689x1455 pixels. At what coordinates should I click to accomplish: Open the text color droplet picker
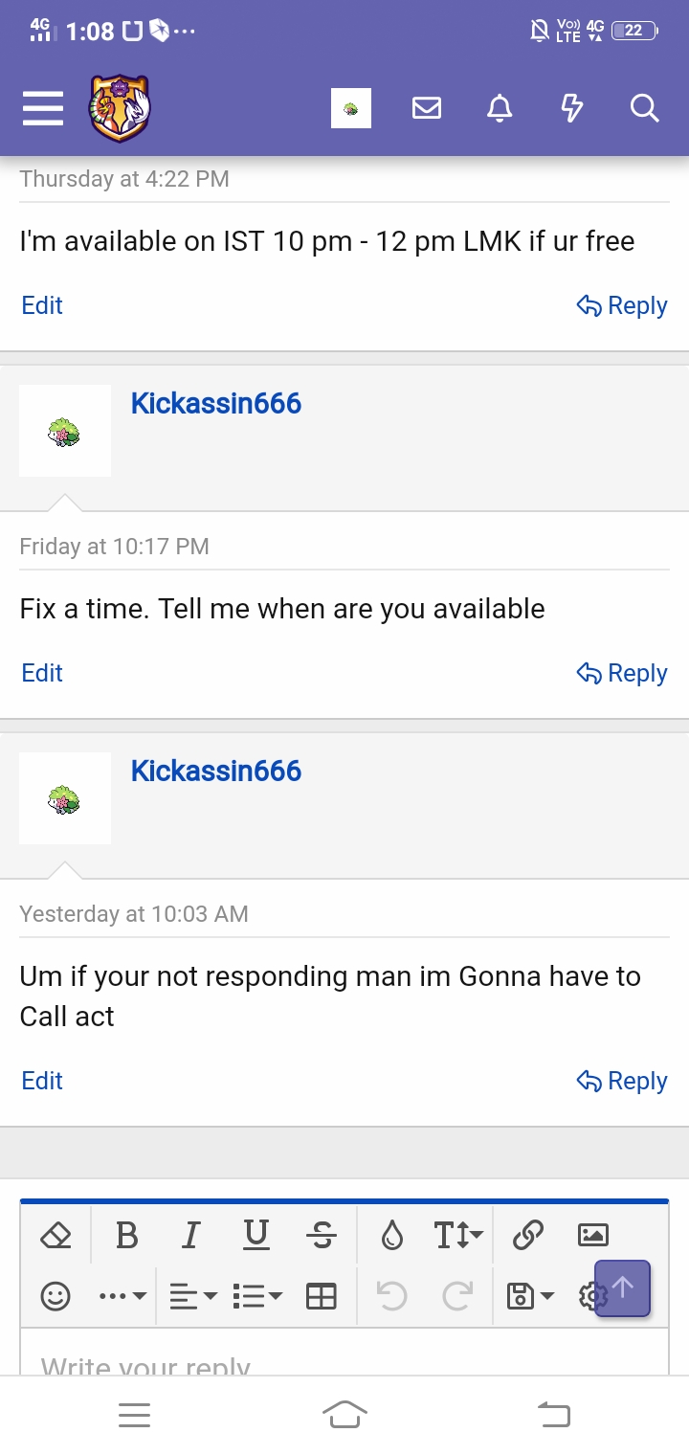click(392, 1236)
